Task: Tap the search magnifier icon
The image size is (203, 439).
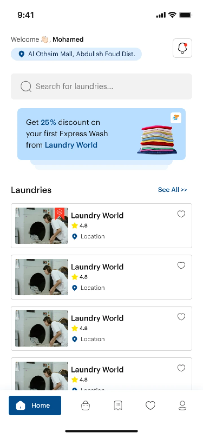Action: (x=26, y=86)
